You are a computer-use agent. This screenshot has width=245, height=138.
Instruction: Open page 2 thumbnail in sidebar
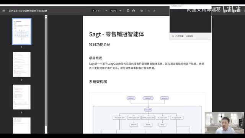pos(22,64)
